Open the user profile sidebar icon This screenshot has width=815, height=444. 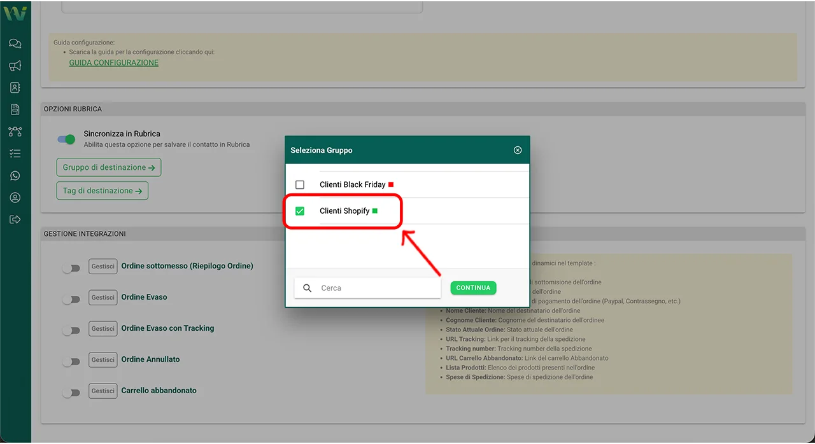(x=15, y=198)
